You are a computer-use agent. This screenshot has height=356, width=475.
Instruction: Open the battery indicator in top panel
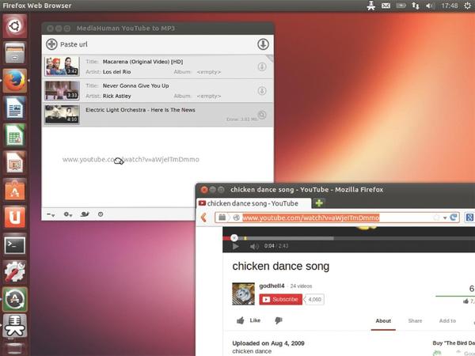[401, 6]
